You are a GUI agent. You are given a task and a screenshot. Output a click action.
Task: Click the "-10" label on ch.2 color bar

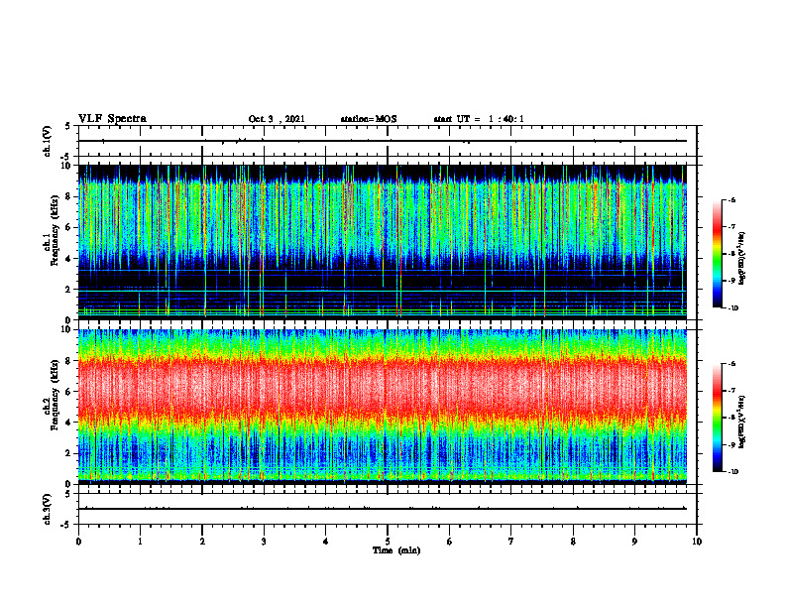[x=733, y=472]
